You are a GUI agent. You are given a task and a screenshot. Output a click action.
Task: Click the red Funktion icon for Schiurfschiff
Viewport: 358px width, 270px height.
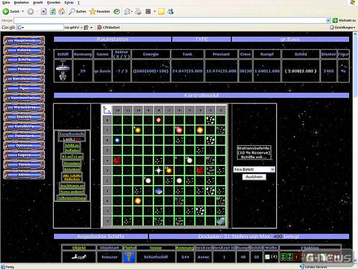pyautogui.click(x=297, y=257)
